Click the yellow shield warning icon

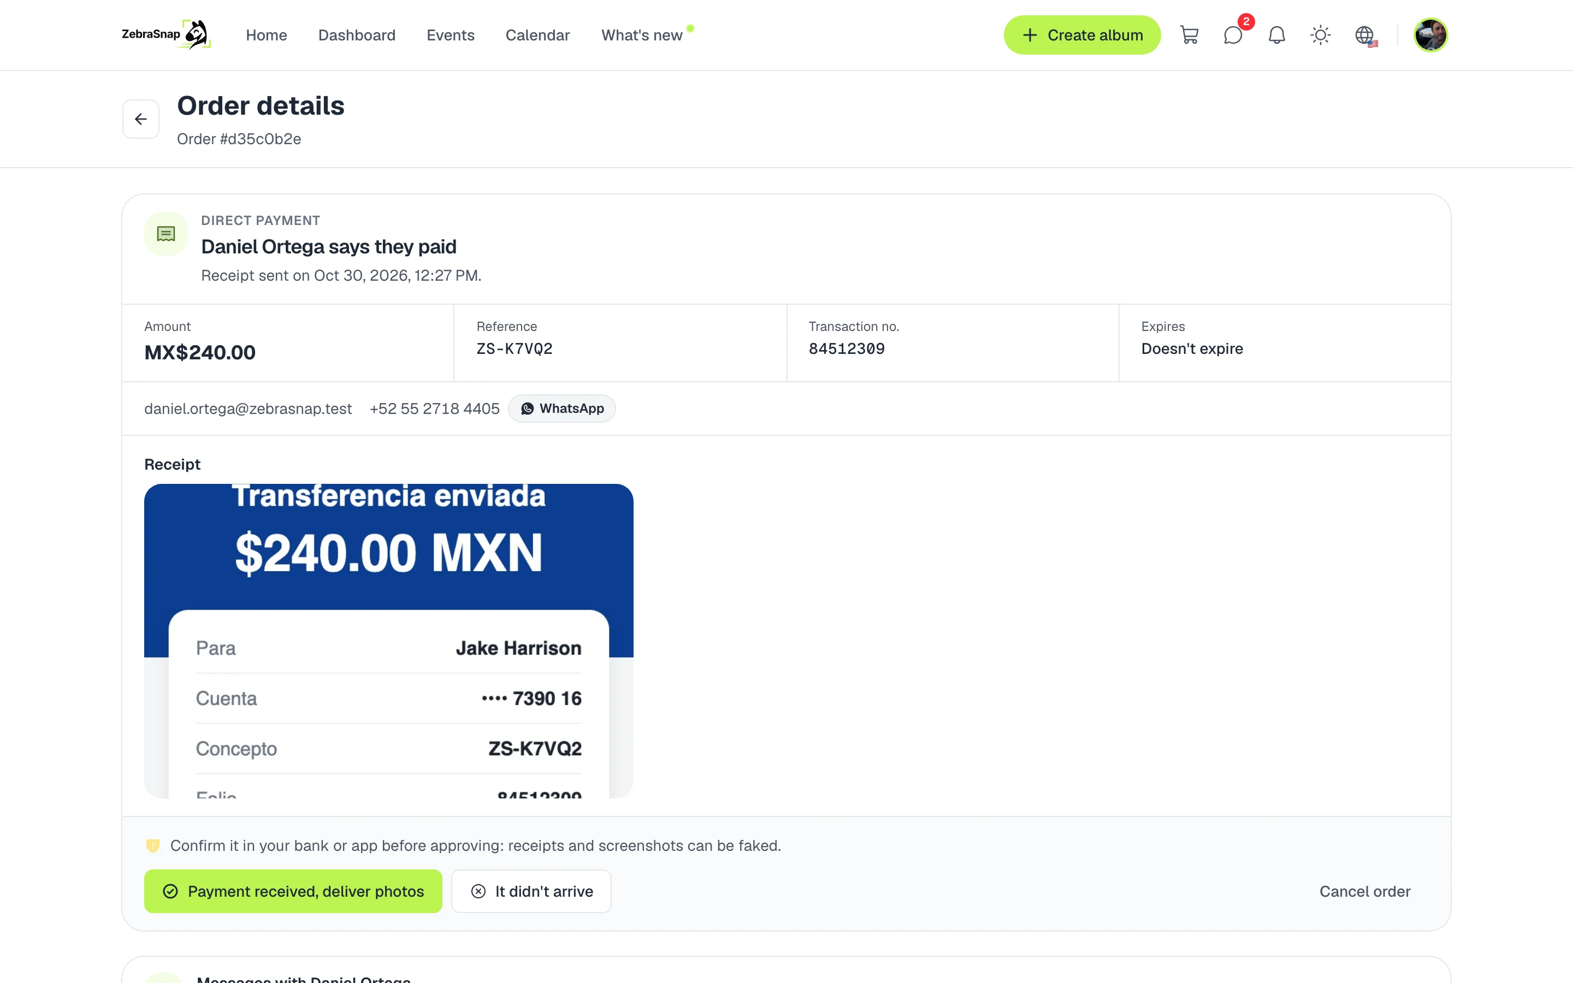(x=153, y=845)
